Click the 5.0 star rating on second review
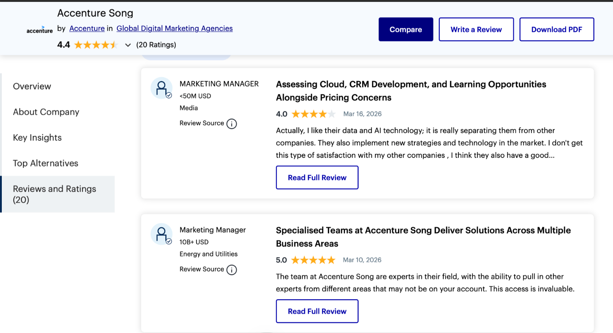This screenshot has height=333, width=613. tap(313, 260)
